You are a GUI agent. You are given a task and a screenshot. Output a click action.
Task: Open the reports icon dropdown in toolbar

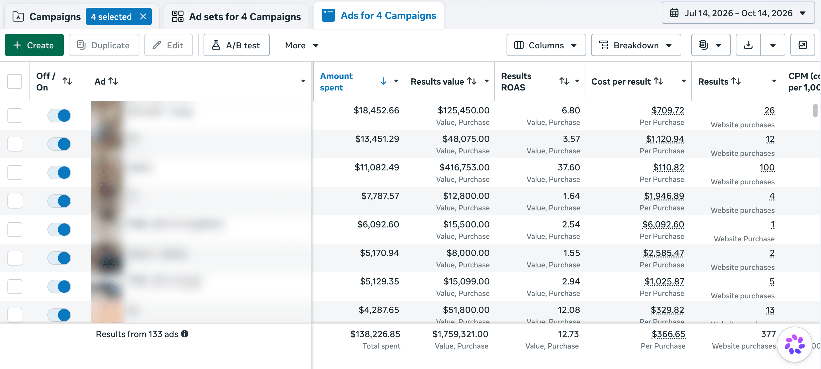point(710,45)
